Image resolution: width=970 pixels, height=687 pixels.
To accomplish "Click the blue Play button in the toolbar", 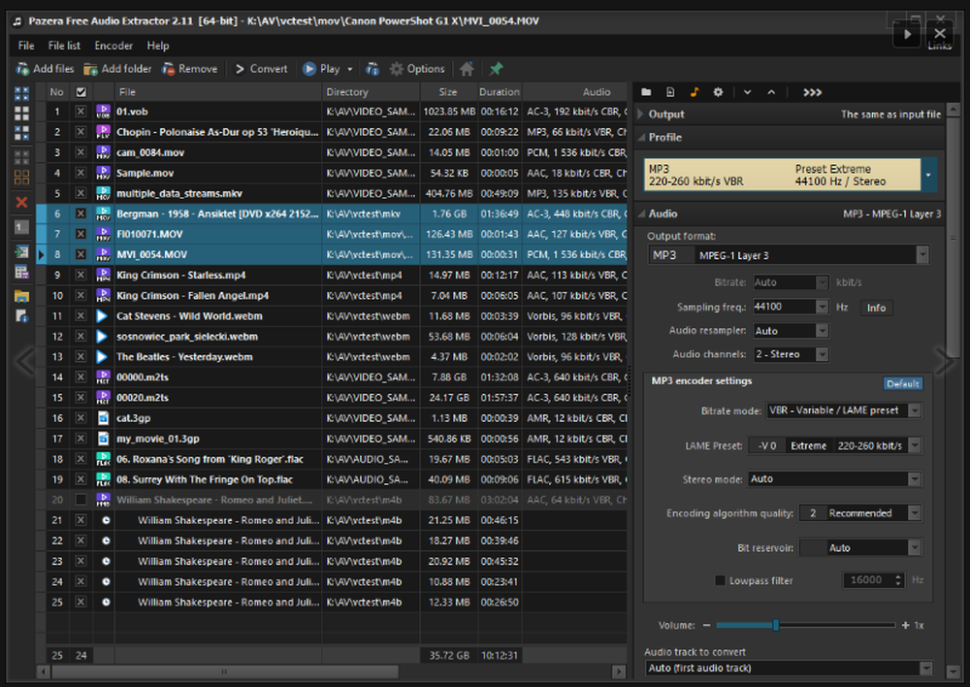I will click(x=322, y=69).
